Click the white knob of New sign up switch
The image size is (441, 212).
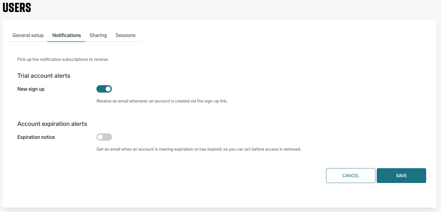[108, 89]
